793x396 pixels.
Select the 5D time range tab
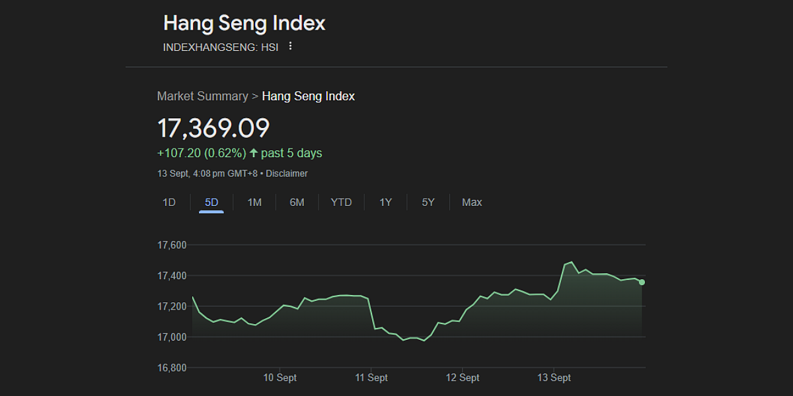point(211,202)
